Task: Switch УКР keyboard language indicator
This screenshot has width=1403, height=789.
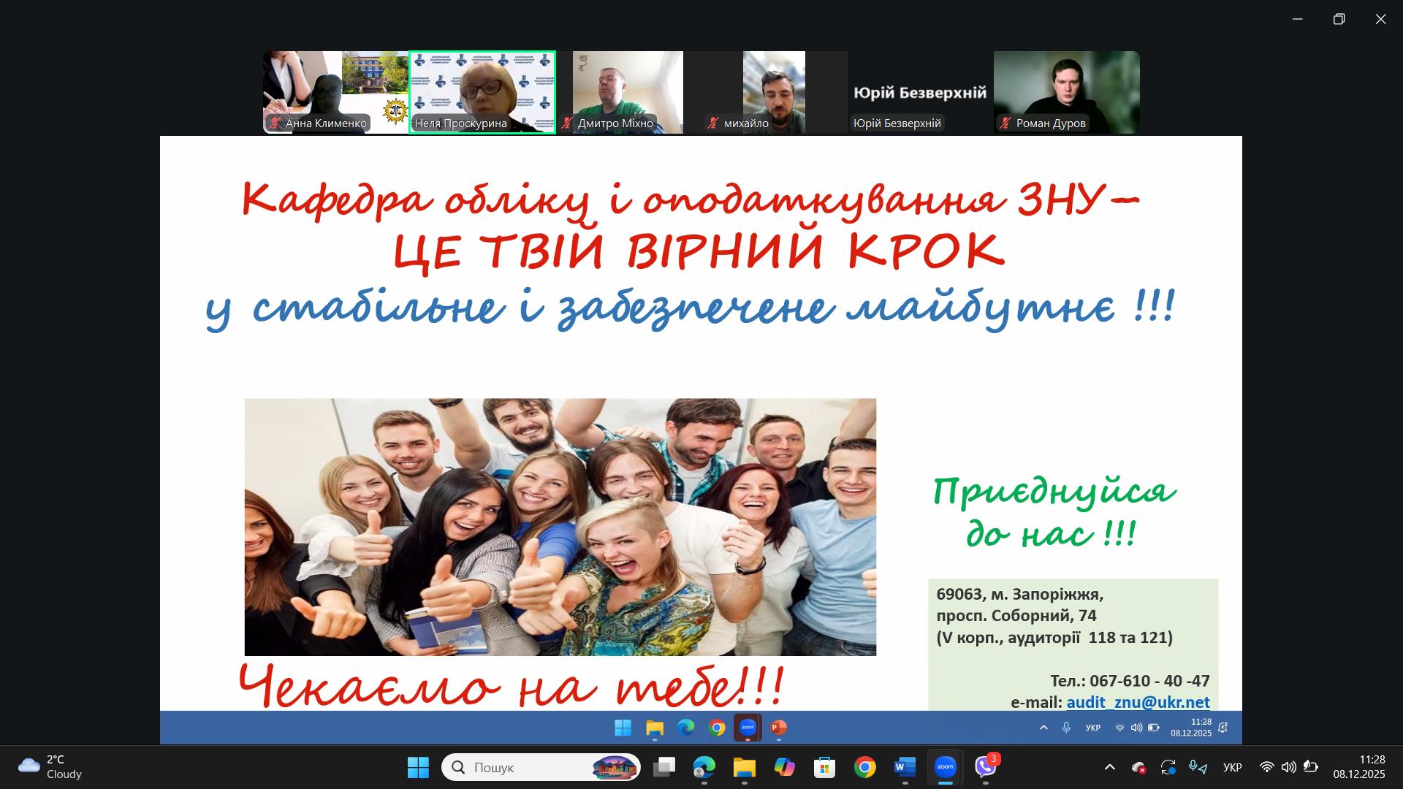Action: click(x=1232, y=767)
